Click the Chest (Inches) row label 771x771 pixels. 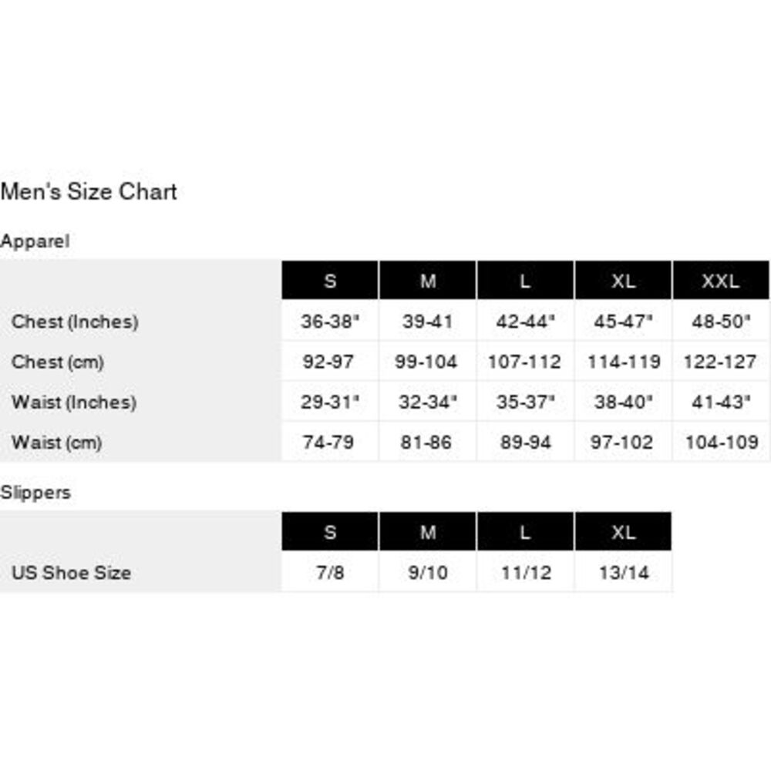[75, 322]
